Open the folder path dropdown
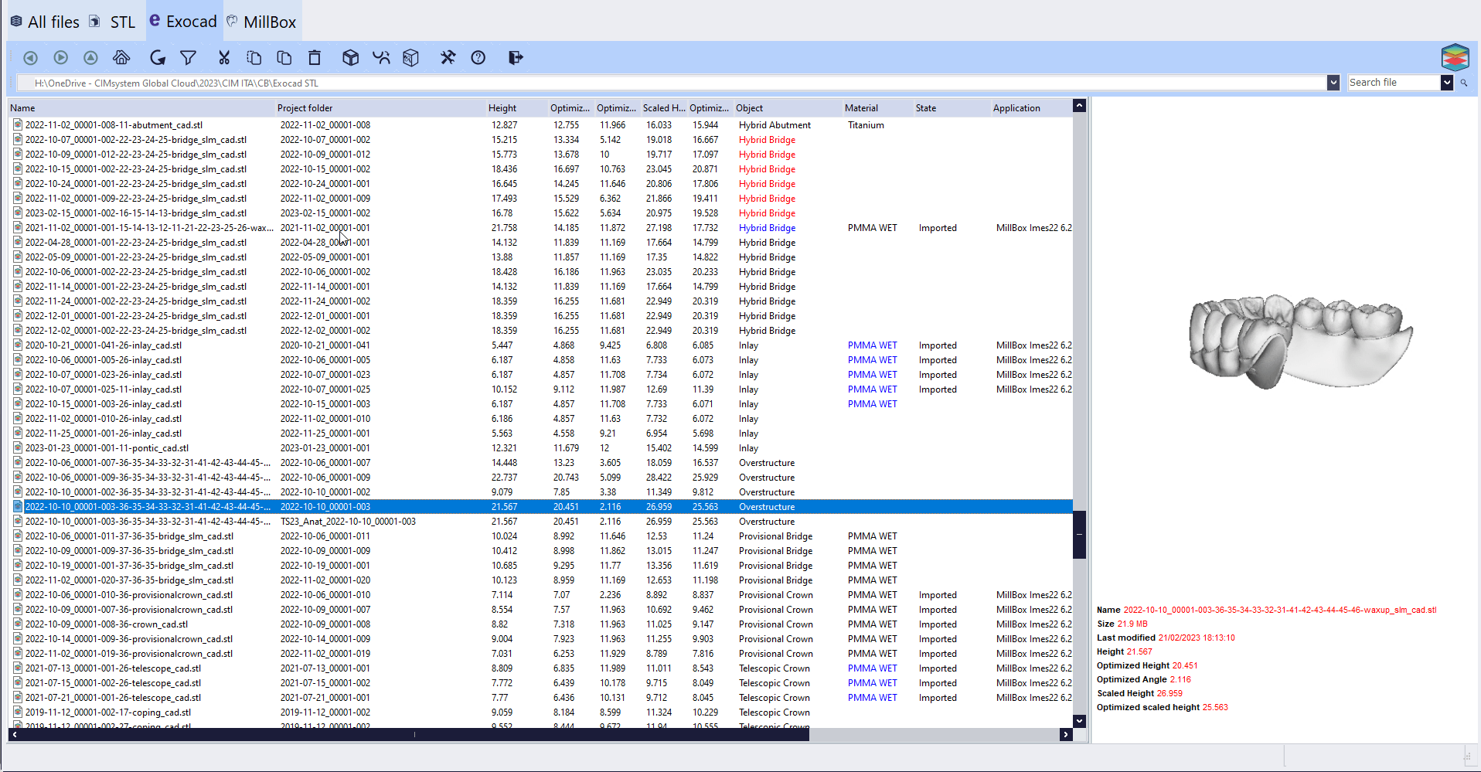This screenshot has height=772, width=1481. 1333,82
